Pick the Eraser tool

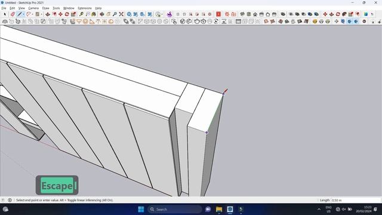coord(13,14)
